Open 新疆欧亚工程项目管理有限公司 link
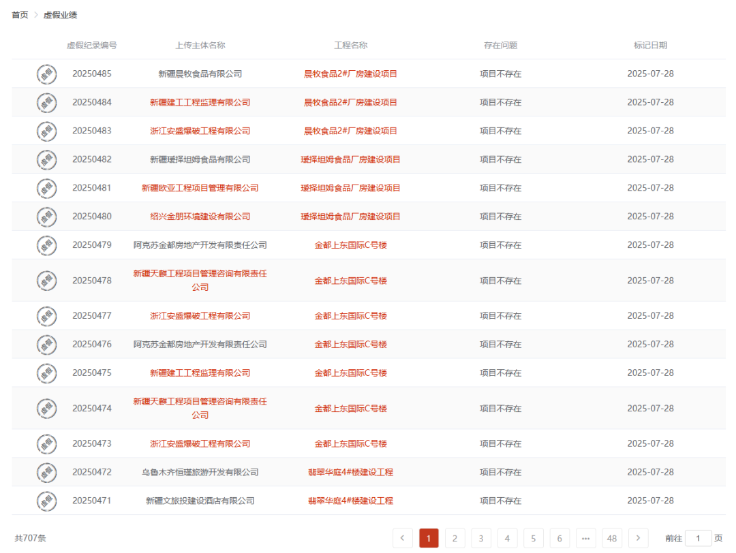The height and width of the screenshot is (553, 736). point(200,187)
